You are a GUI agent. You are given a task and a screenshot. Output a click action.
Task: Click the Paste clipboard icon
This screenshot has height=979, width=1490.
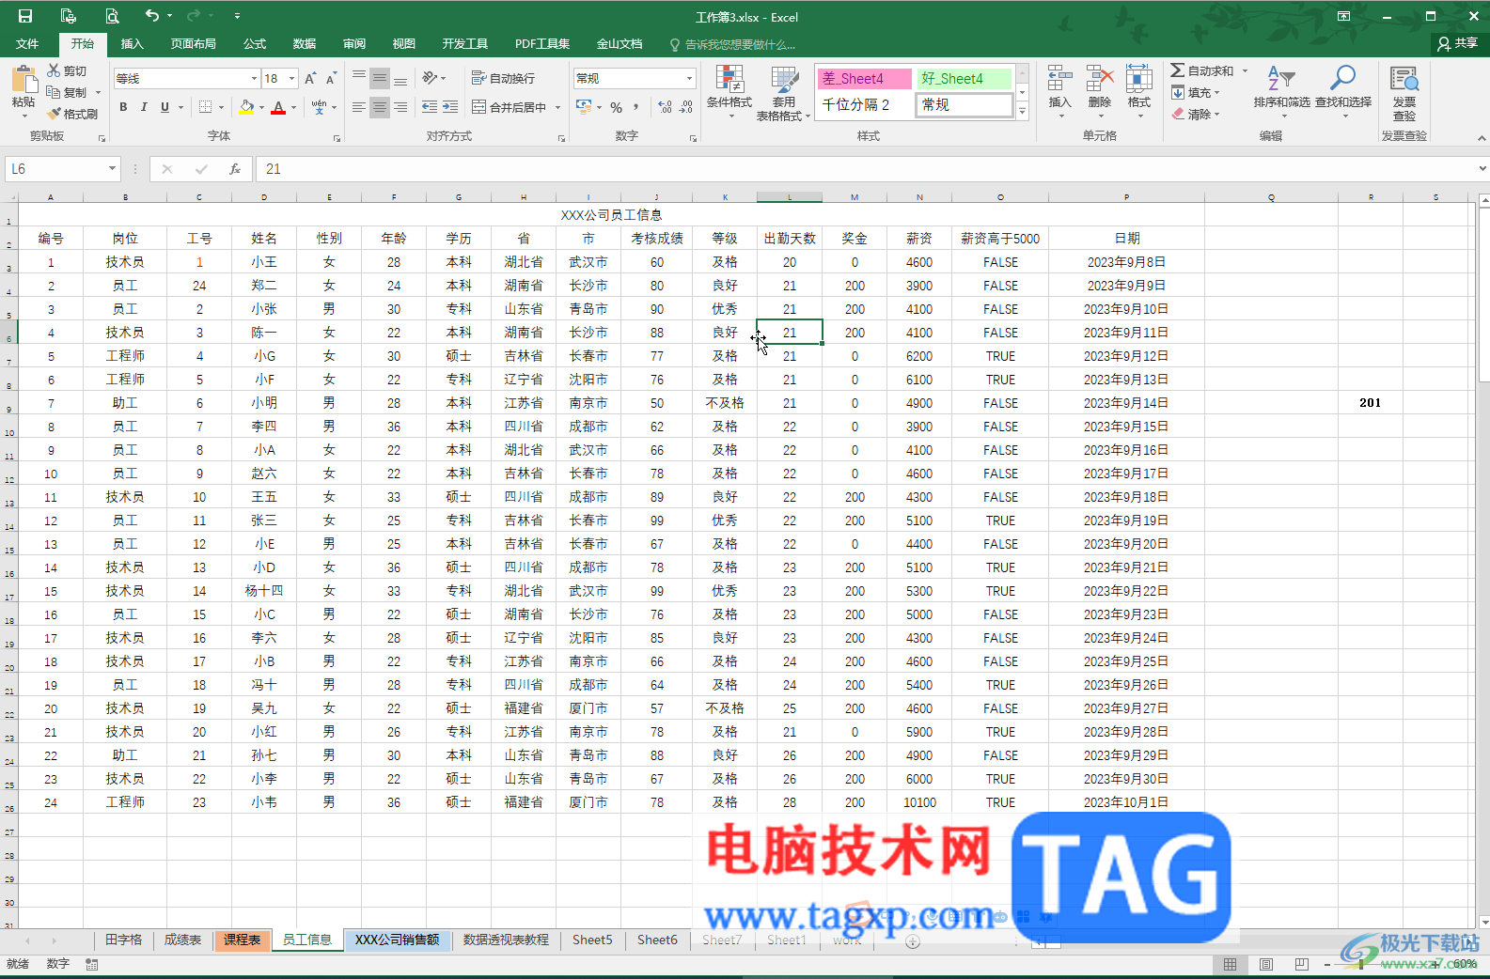(24, 82)
